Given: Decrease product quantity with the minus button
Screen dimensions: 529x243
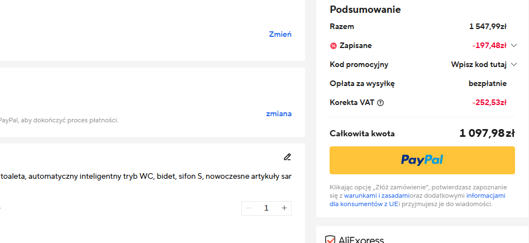Looking at the screenshot, I should click(x=249, y=208).
